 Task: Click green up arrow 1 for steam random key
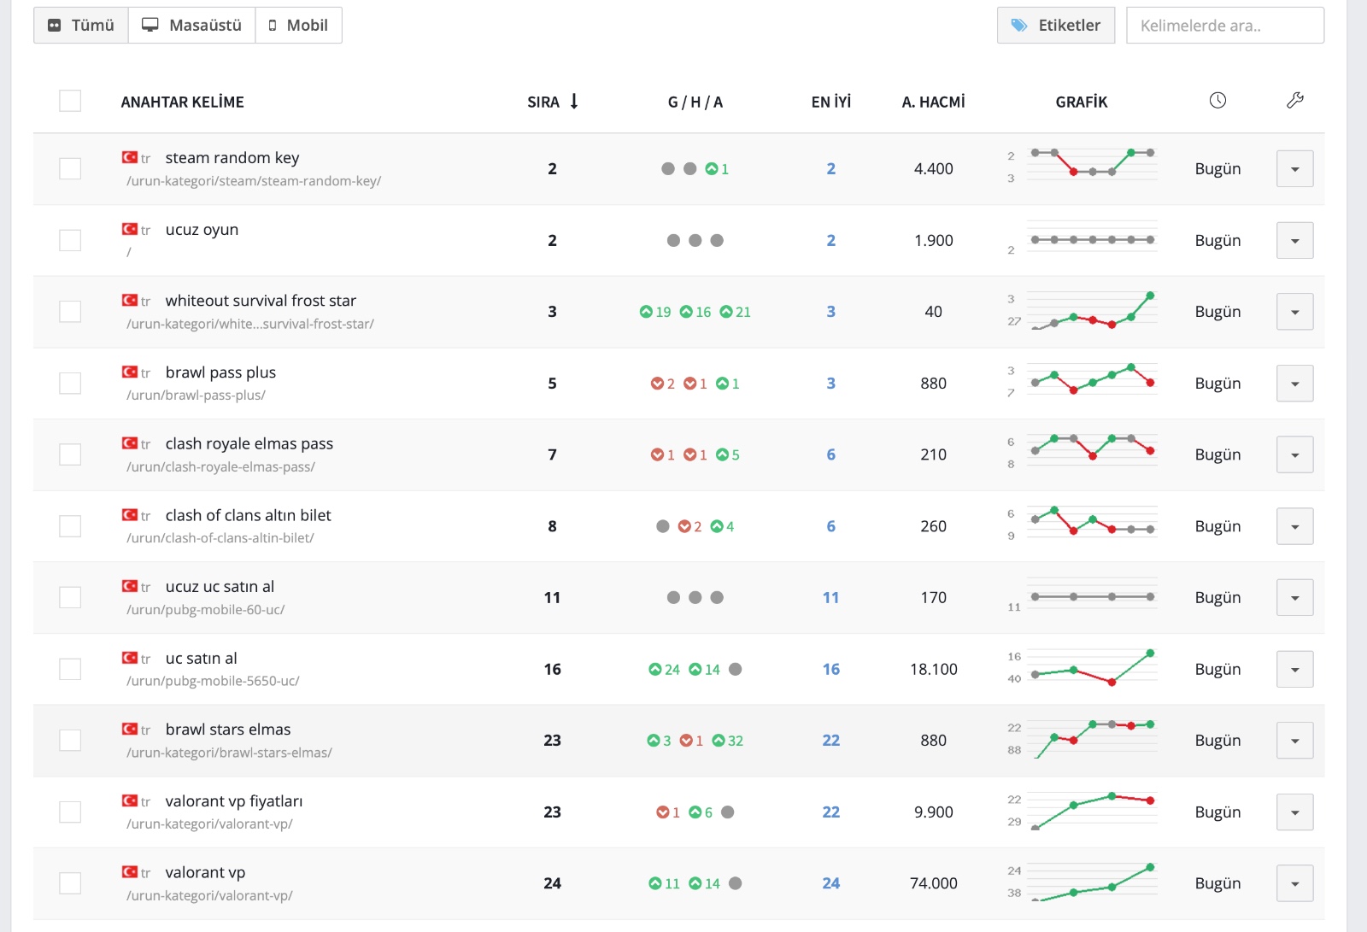pyautogui.click(x=717, y=169)
